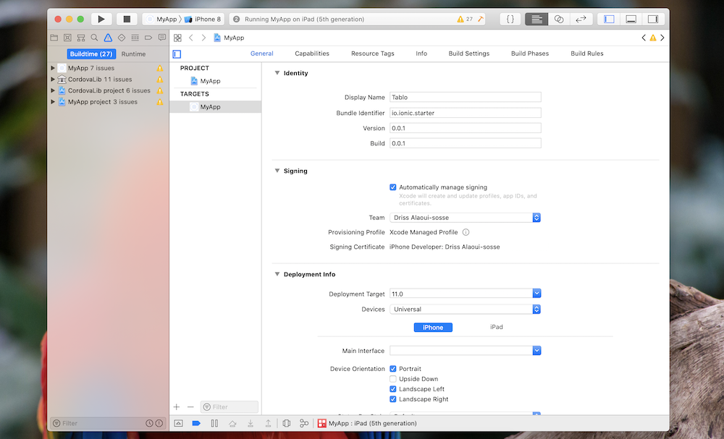Screen dimensions: 724x439
Task: Open the Build Settings tab
Action: pos(468,54)
